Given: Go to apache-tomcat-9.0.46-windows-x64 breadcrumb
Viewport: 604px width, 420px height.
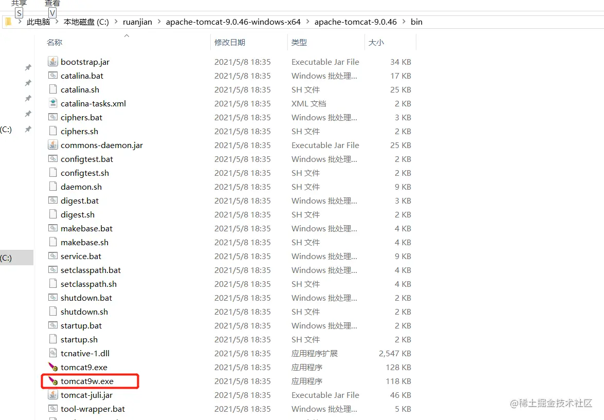Looking at the screenshot, I should point(233,22).
